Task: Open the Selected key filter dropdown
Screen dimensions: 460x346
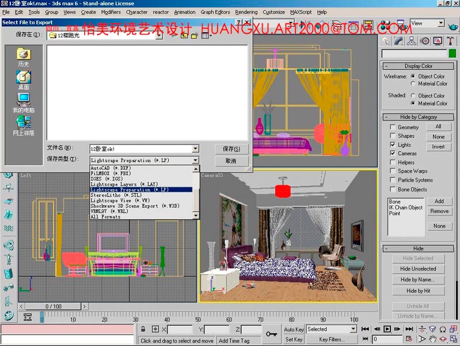Action: (353, 329)
